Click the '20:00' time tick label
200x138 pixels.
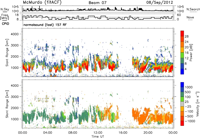pyautogui.click(x=148, y=133)
